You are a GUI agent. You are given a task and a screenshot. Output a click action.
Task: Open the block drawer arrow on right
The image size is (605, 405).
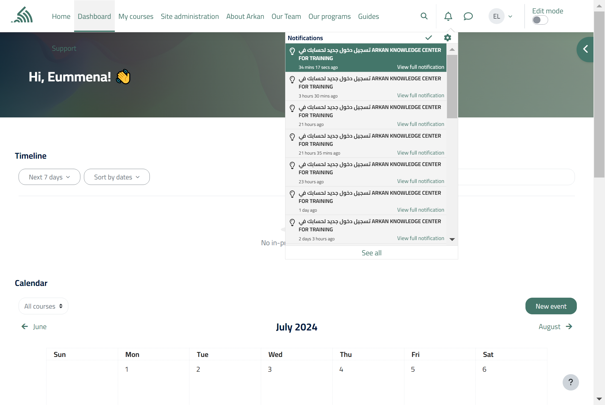[x=585, y=49]
